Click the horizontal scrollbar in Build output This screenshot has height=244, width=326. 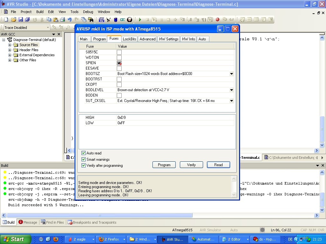click(100, 215)
